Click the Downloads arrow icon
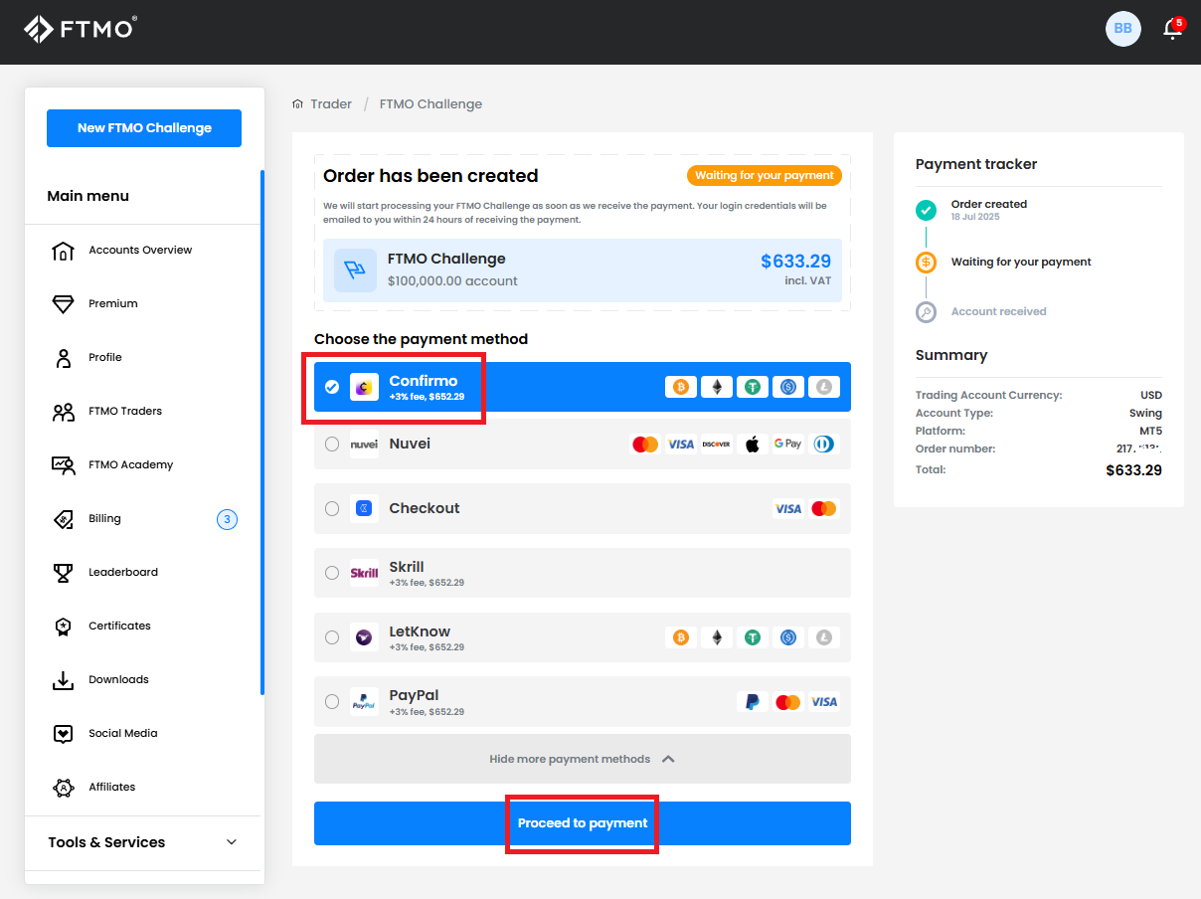This screenshot has height=899, width=1201. 63,680
